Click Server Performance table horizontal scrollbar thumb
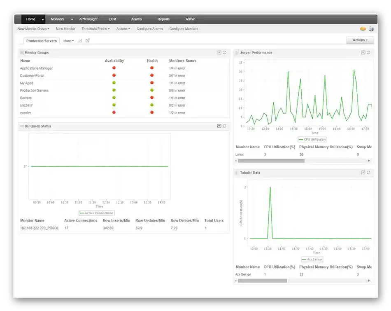The width and height of the screenshot is (391, 311). click(x=271, y=161)
